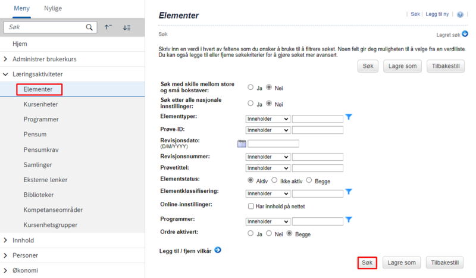Open the help question mark icon
This screenshot has width=476, height=278.
pos(460,14)
